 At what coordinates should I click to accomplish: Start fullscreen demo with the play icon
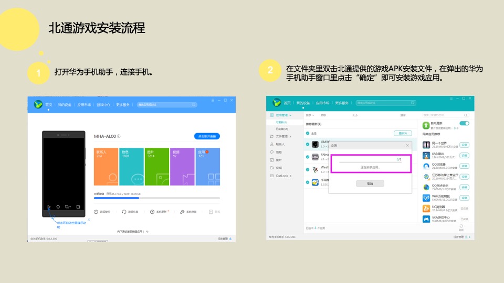coord(49,207)
